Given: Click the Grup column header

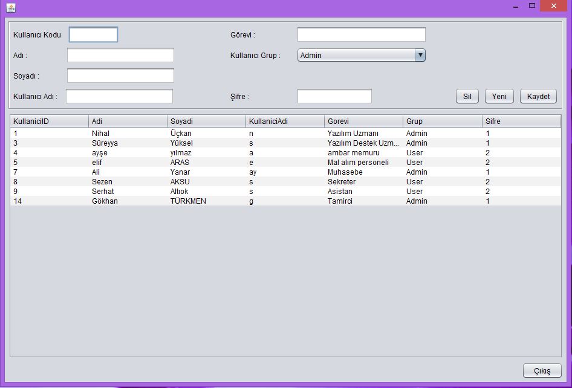Looking at the screenshot, I should point(442,121).
